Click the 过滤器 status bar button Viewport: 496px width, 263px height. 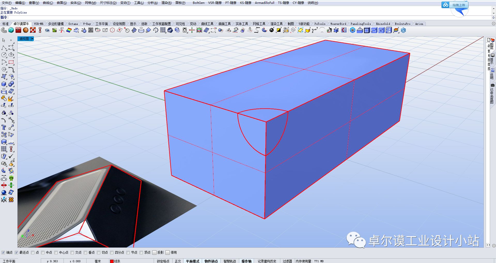tap(287, 261)
